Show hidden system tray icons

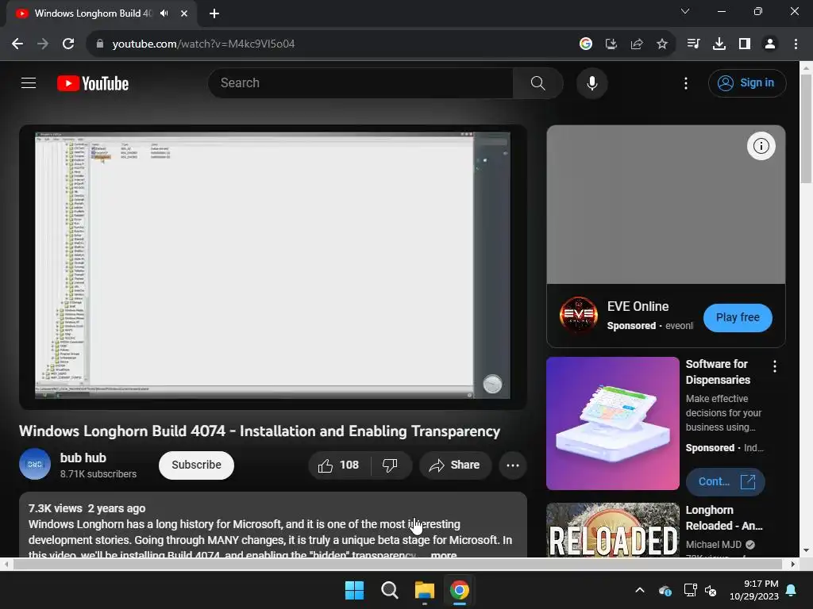(x=640, y=590)
